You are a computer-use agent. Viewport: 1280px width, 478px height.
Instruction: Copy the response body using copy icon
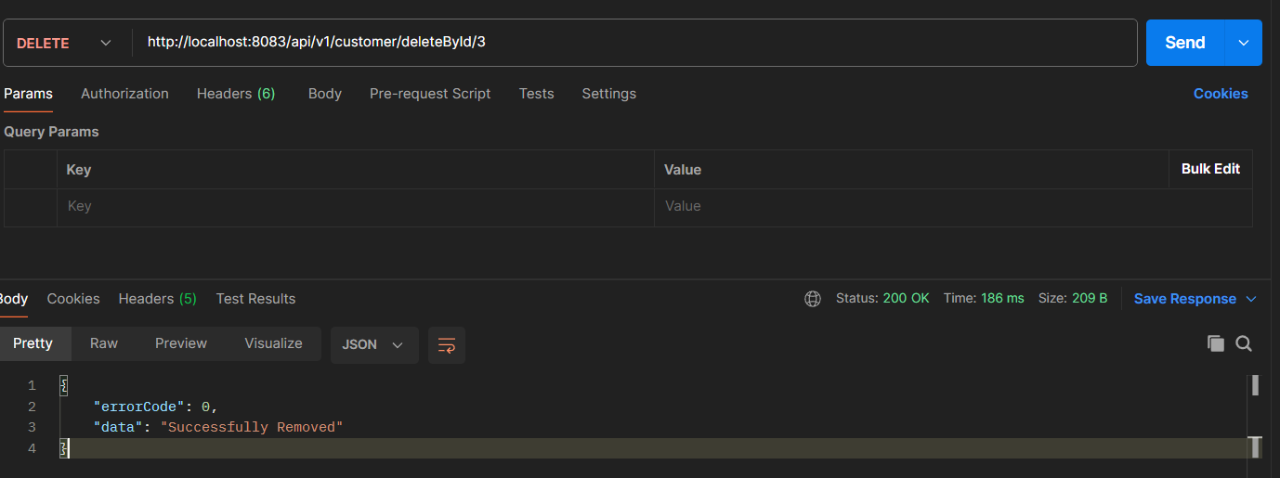(1215, 343)
